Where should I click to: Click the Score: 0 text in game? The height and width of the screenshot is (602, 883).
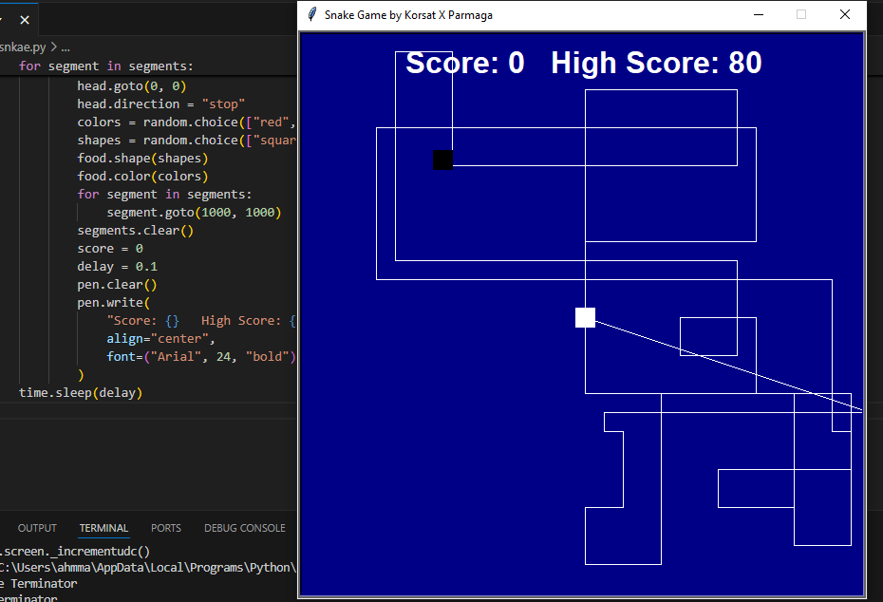465,63
